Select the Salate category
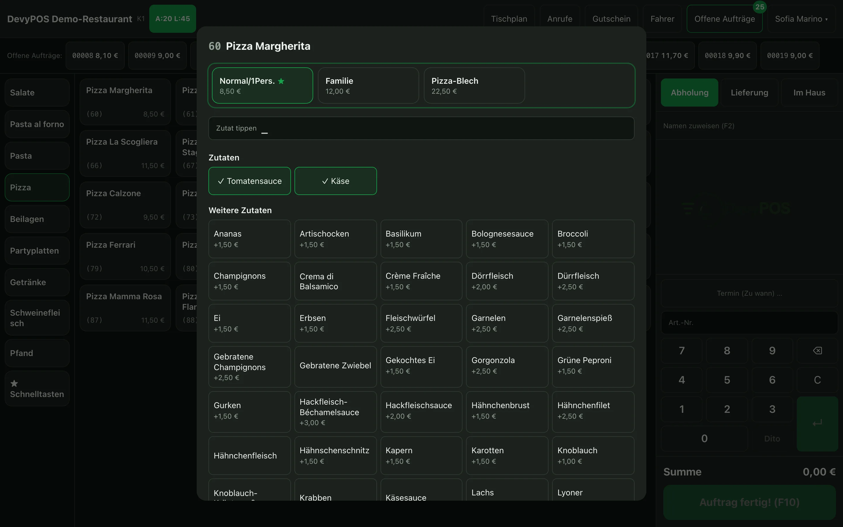Viewport: 843px width, 527px height. click(x=37, y=92)
